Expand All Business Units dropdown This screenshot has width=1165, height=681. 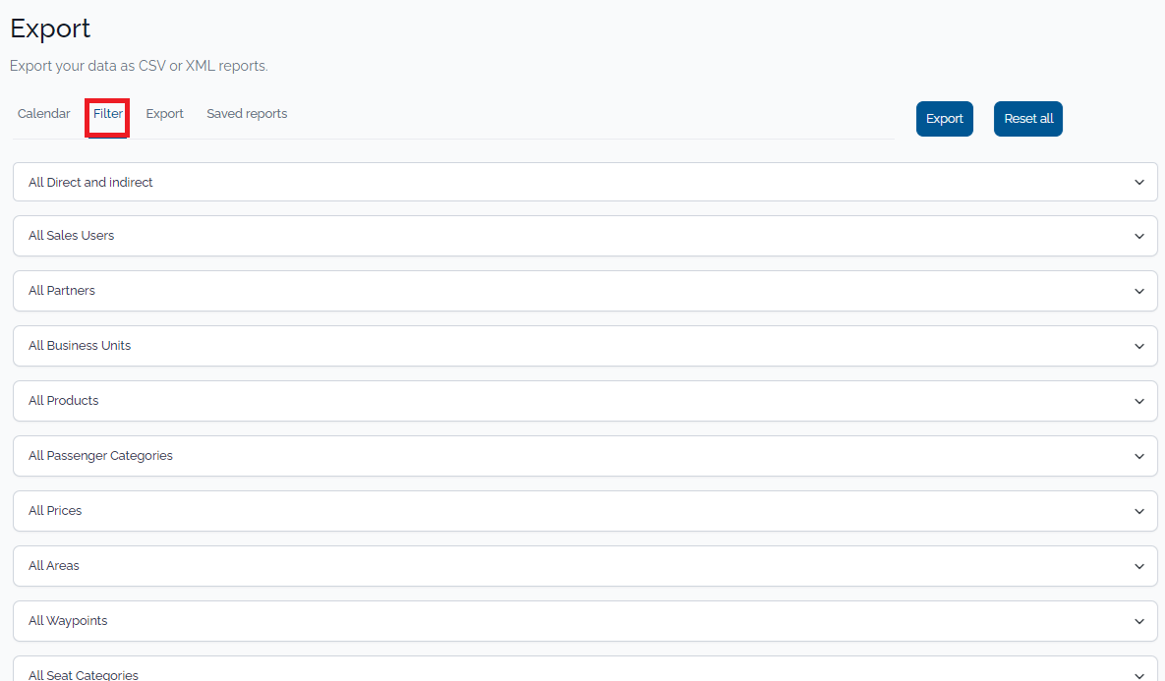coord(586,346)
